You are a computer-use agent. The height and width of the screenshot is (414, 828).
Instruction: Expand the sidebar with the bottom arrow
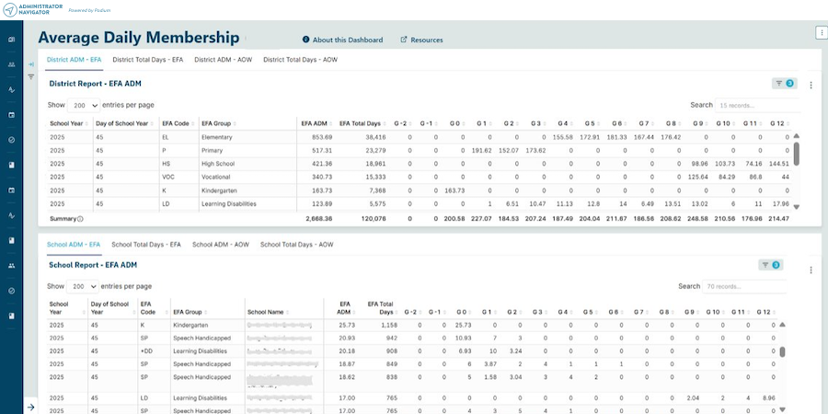tap(30, 408)
